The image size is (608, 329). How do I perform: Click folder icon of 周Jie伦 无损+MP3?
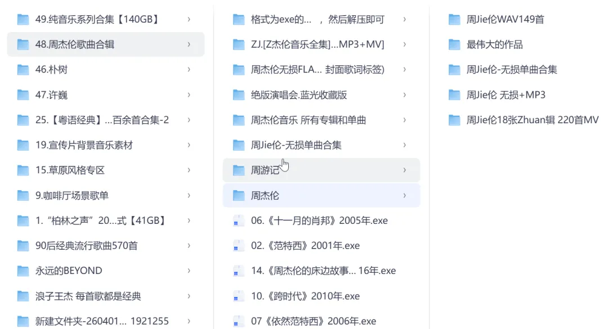454,95
